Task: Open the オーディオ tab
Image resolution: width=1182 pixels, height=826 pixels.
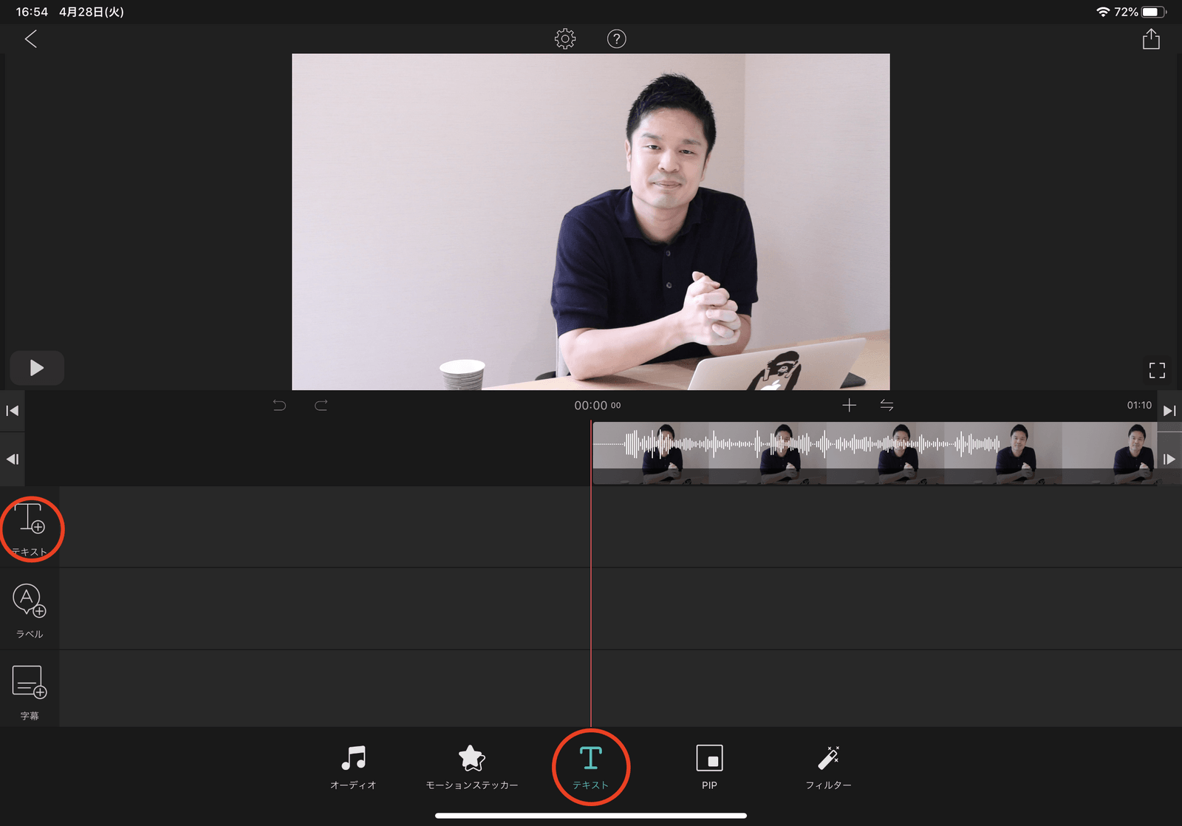Action: click(x=353, y=768)
